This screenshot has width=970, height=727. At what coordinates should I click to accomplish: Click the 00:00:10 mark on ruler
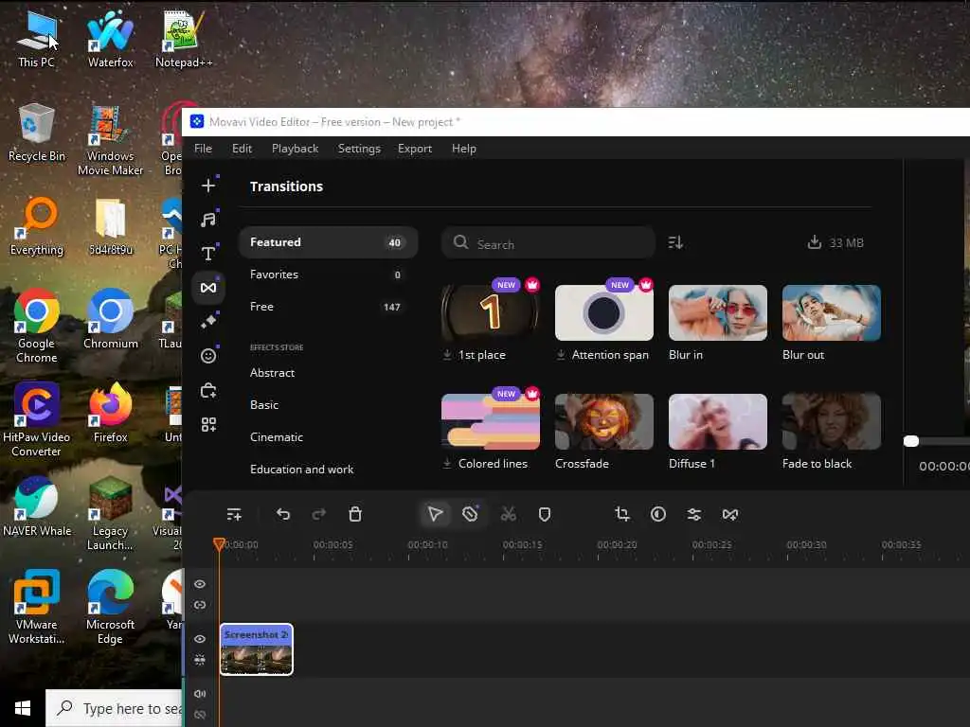pyautogui.click(x=427, y=544)
